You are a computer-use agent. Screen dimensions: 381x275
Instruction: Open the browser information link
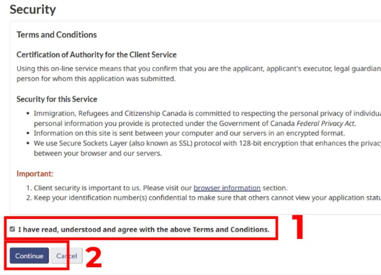[x=227, y=188]
